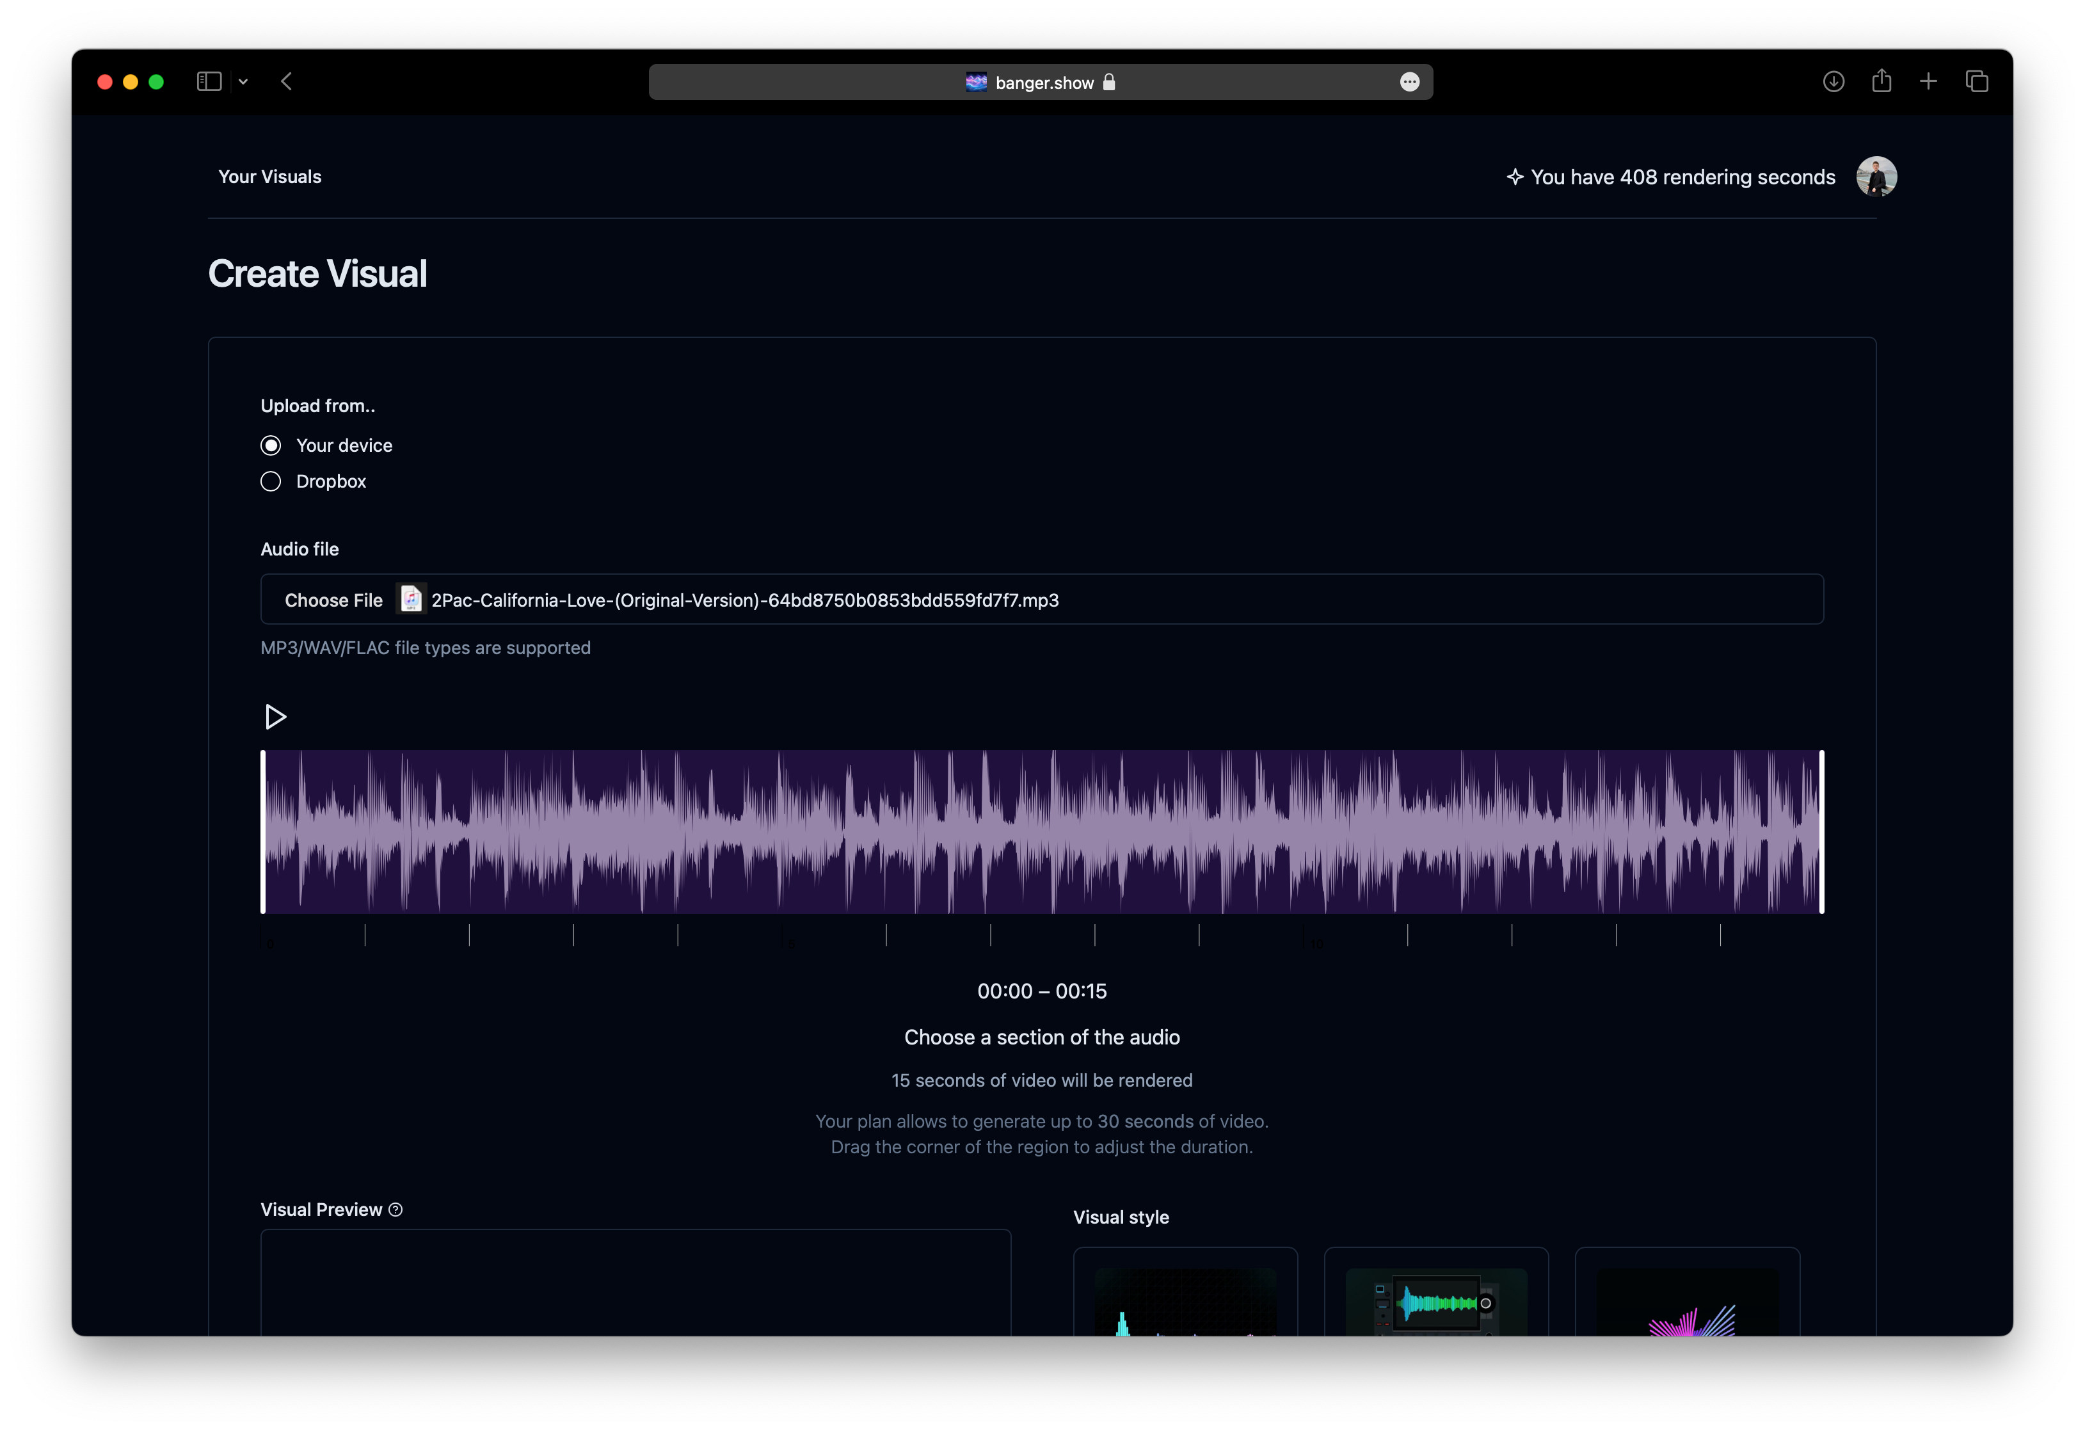Open the user profile avatar
Viewport: 2085px width, 1431px height.
coord(1876,176)
